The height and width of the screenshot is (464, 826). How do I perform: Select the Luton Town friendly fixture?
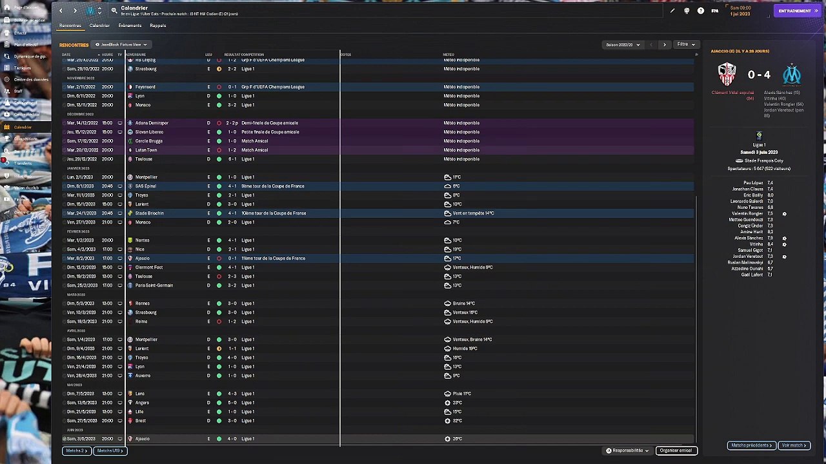coord(379,150)
